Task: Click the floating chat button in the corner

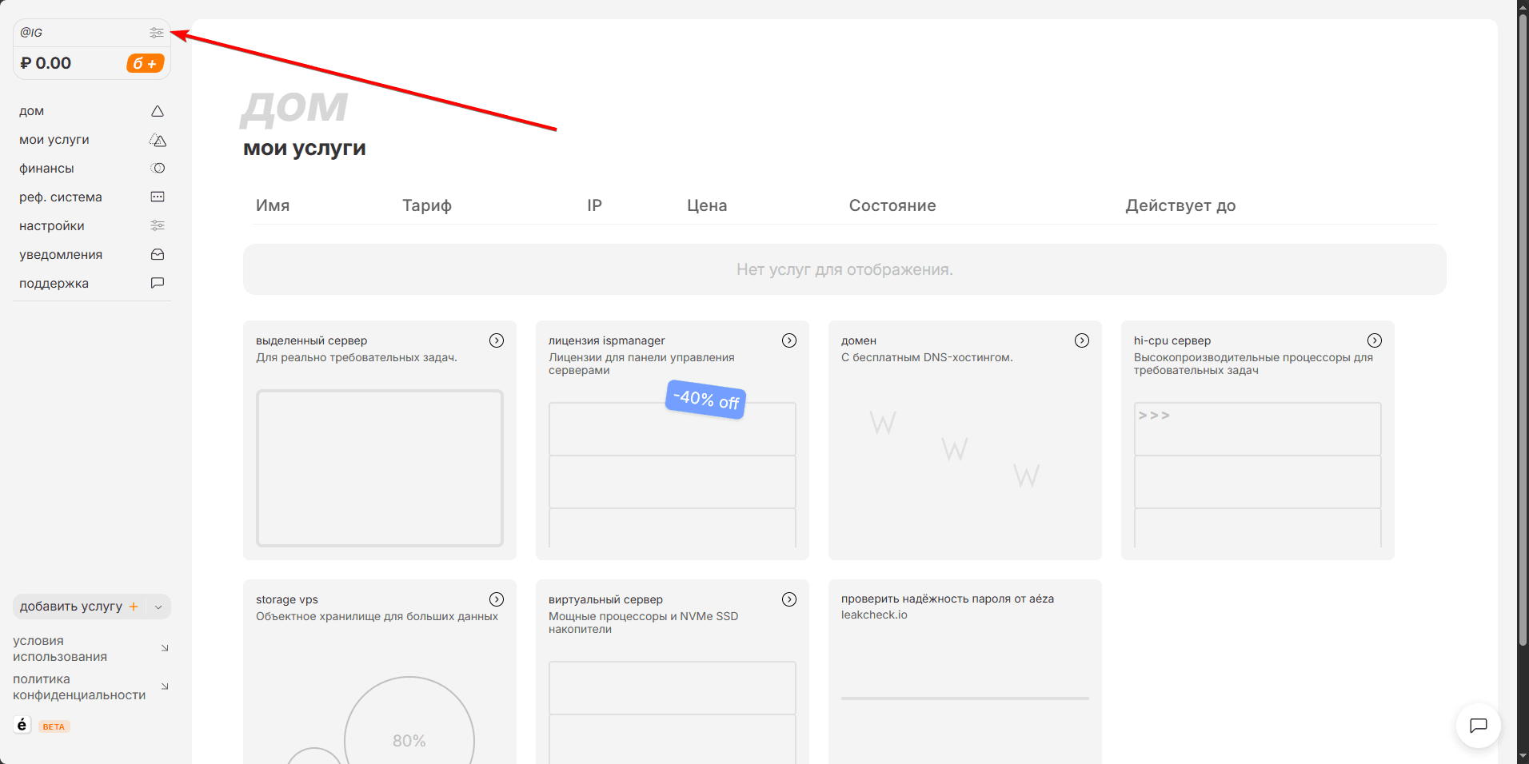Action: tap(1478, 726)
